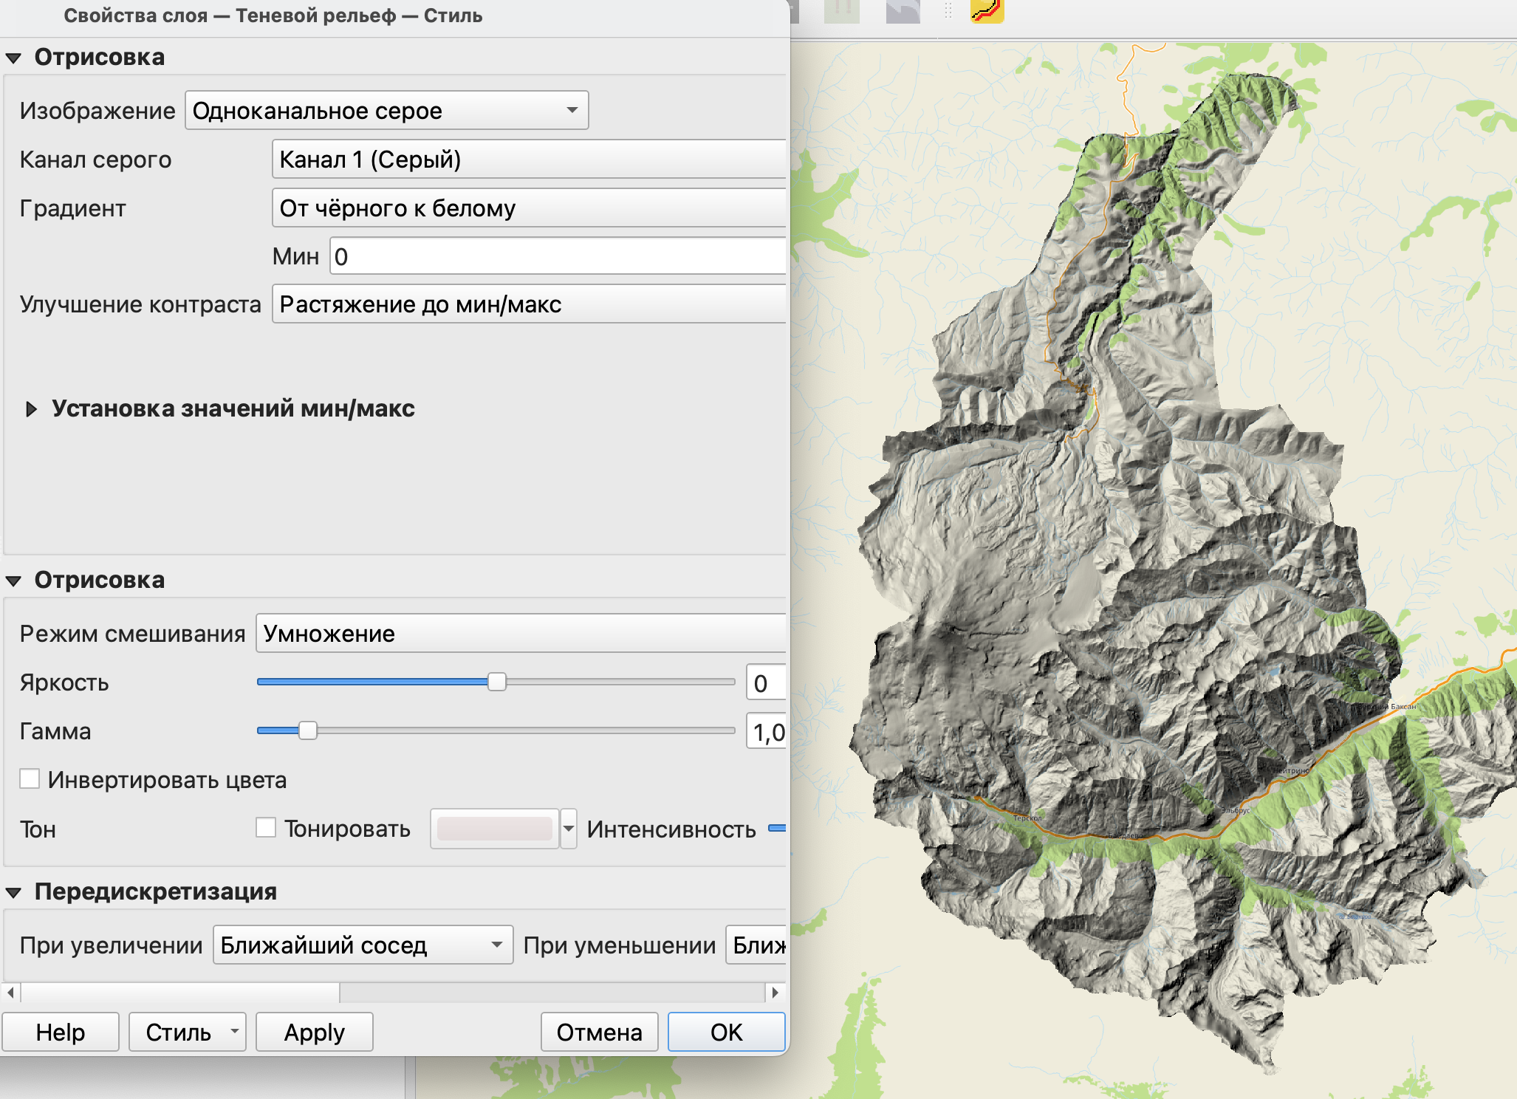This screenshot has width=1517, height=1099.
Task: Open the Градиент dropdown
Action: [x=527, y=208]
